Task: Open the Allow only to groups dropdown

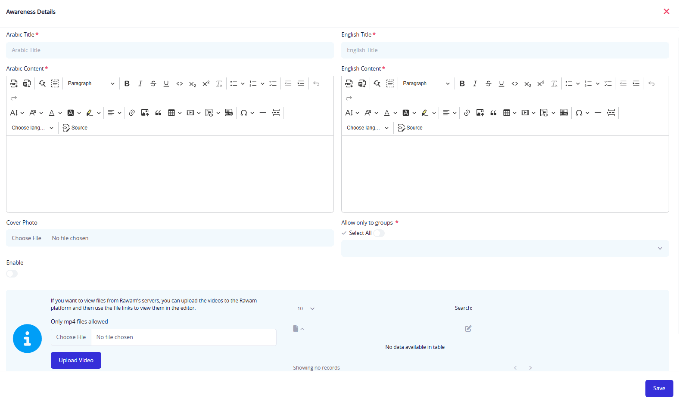Action: tap(505, 248)
